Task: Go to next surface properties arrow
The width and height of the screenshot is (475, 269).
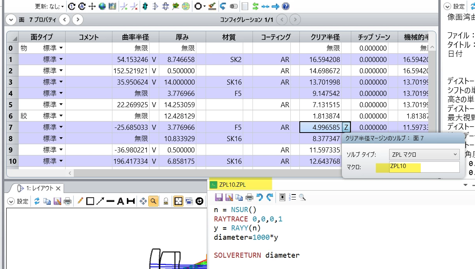Action: (78, 19)
